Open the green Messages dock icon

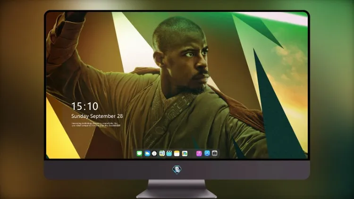(139, 153)
